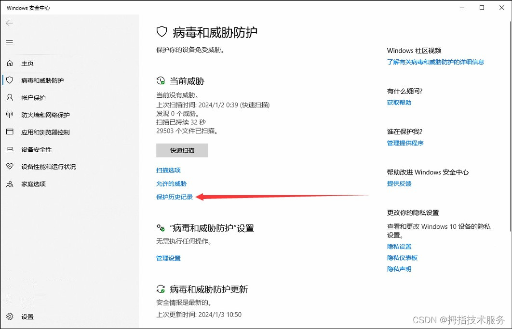
Task: Minimize the Windows 安全中心 window
Action: (x=462, y=8)
